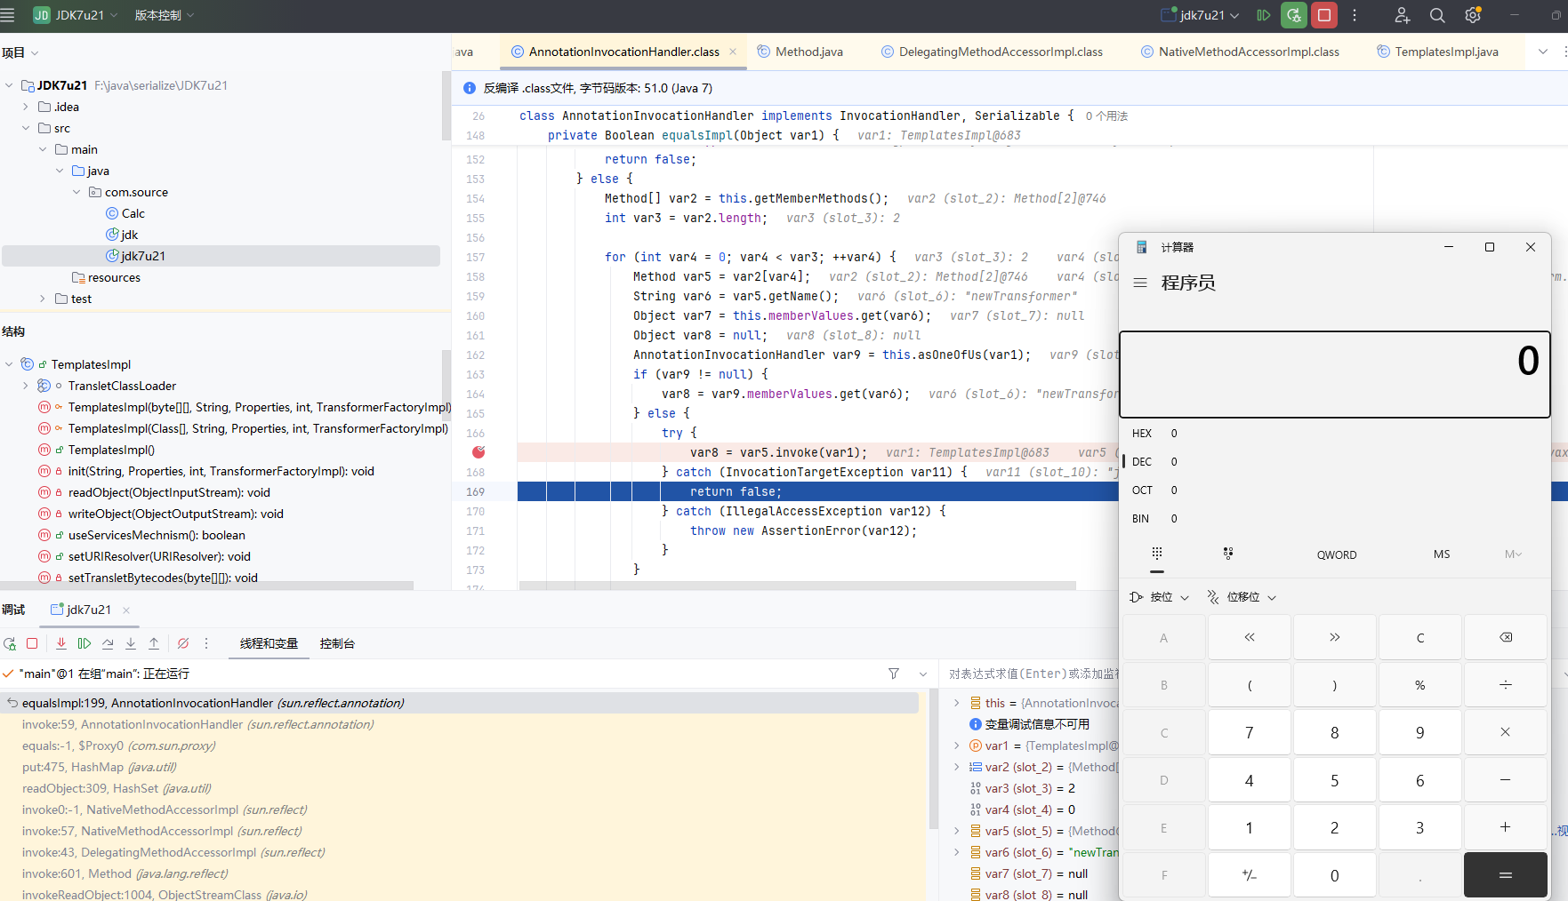This screenshot has width=1568, height=901.
Task: Expand the test folder in project tree
Action: point(43,299)
